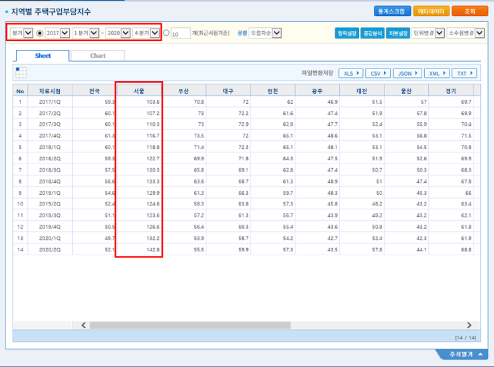
Task: Click the left scroll arrow
Action: click(84, 325)
